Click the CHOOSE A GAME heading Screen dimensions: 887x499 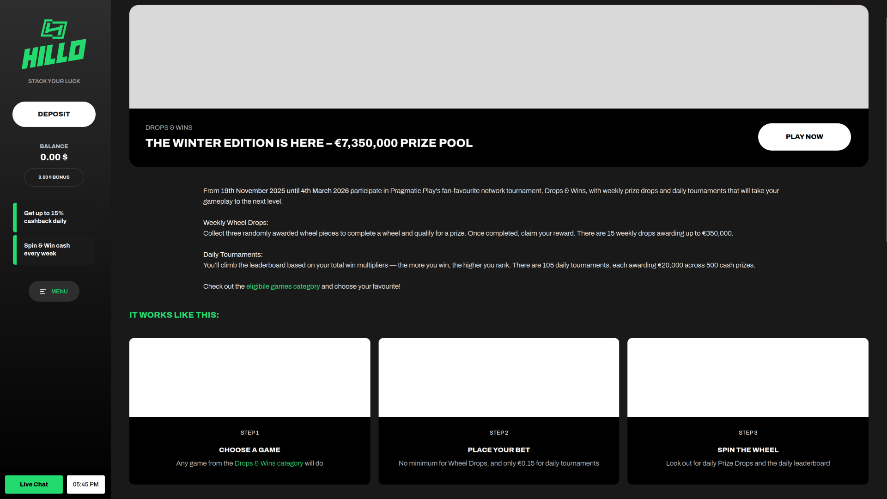pos(249,450)
